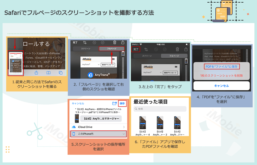Expand the AnyTrans dropdown chevron in step 2

coord(99,65)
